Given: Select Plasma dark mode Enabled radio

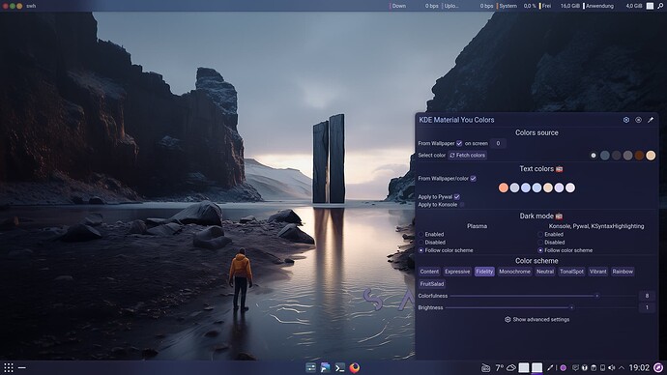Looking at the screenshot, I should (x=421, y=234).
